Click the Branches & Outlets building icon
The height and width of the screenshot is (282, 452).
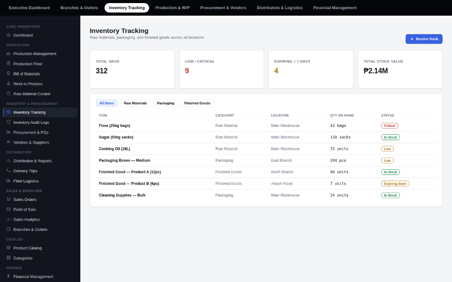click(8, 229)
